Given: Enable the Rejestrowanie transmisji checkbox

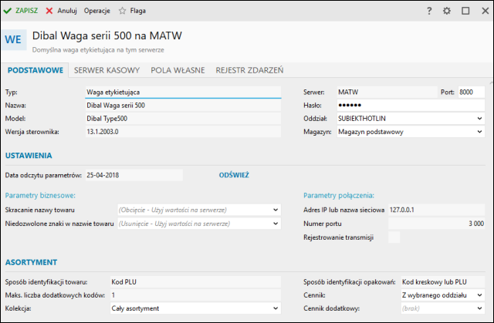Looking at the screenshot, I should tap(394, 237).
